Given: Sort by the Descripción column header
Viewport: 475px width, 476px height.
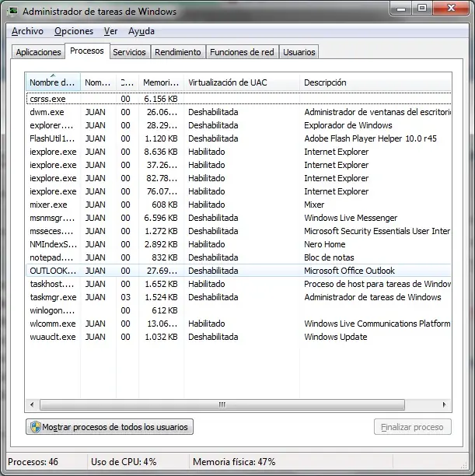Looking at the screenshot, I should (x=375, y=82).
